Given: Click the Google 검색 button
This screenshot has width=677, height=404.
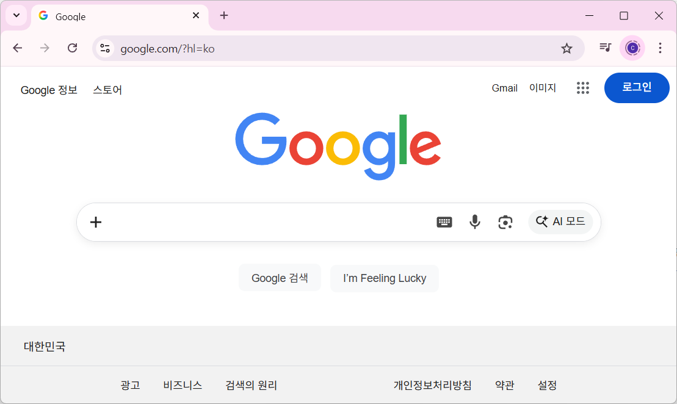Looking at the screenshot, I should click(x=280, y=278).
